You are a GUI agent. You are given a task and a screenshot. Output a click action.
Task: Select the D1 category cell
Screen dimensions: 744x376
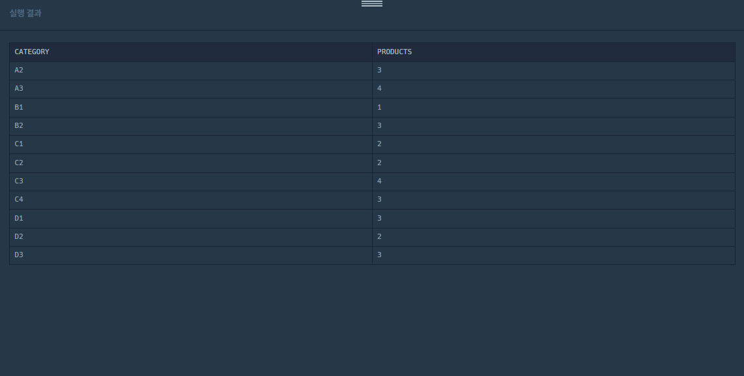tap(191, 219)
